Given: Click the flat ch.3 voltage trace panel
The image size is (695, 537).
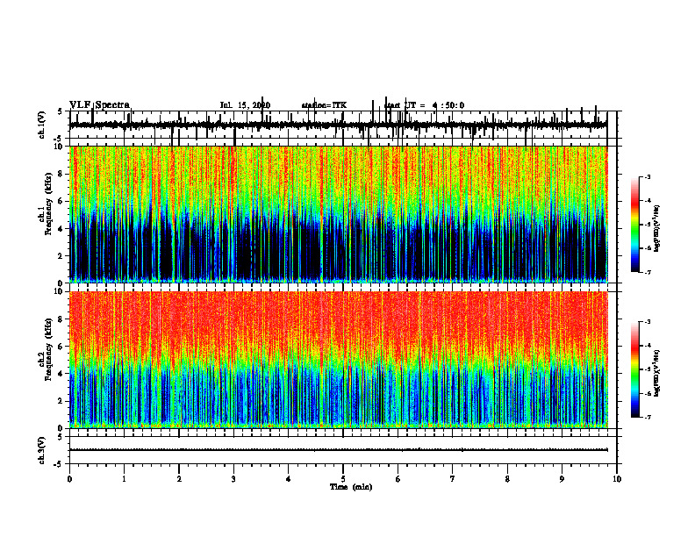Looking at the screenshot, I should (x=342, y=450).
